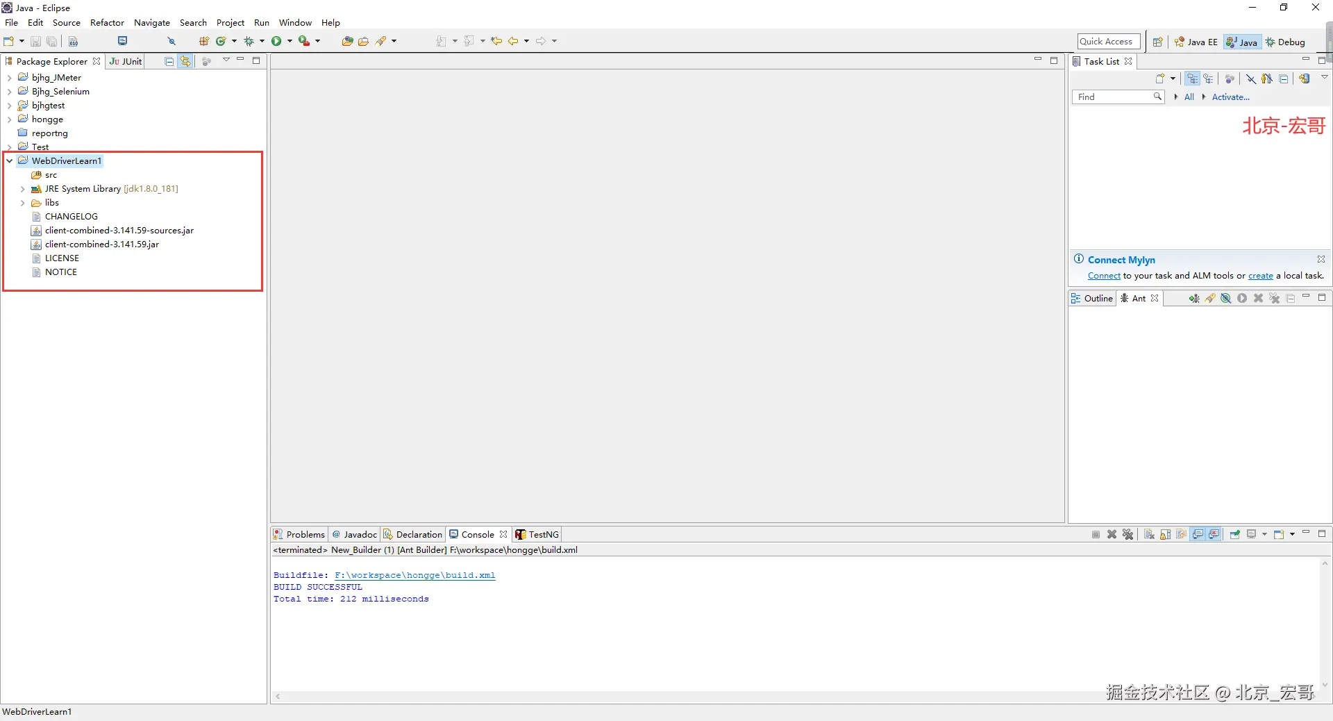Collapse All in Package Explorer
Screen dimensions: 1333x721
click(x=169, y=61)
